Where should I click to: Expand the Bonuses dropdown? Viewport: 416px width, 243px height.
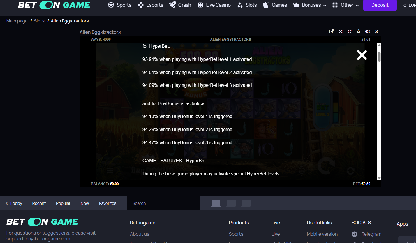pyautogui.click(x=310, y=5)
